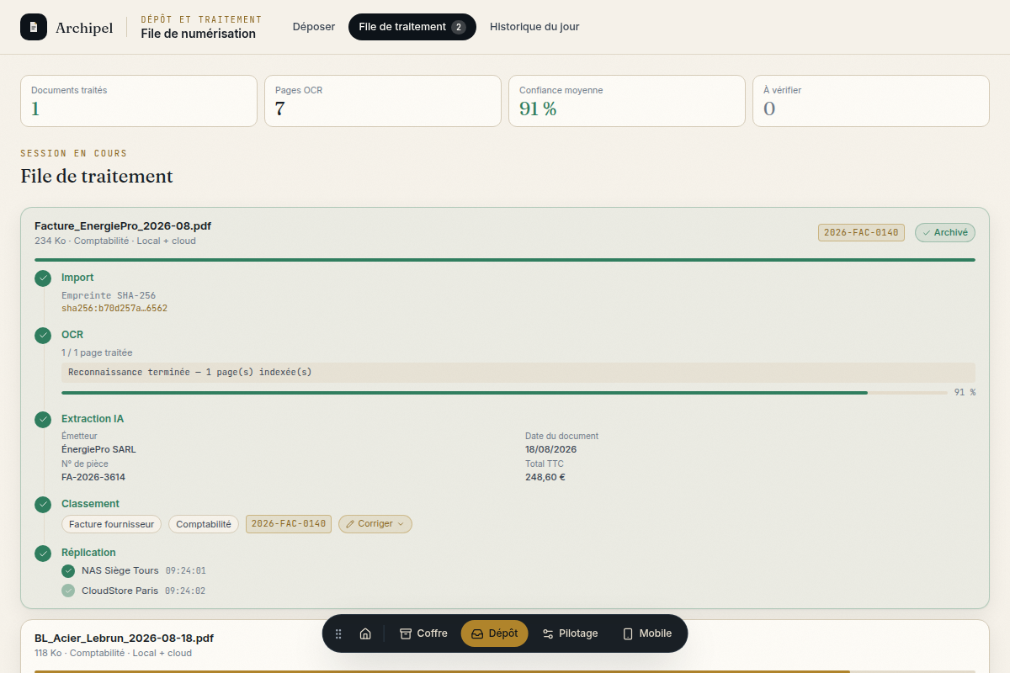This screenshot has height=673, width=1010.
Task: Switch to Mobile in the bottom dock
Action: click(x=647, y=633)
